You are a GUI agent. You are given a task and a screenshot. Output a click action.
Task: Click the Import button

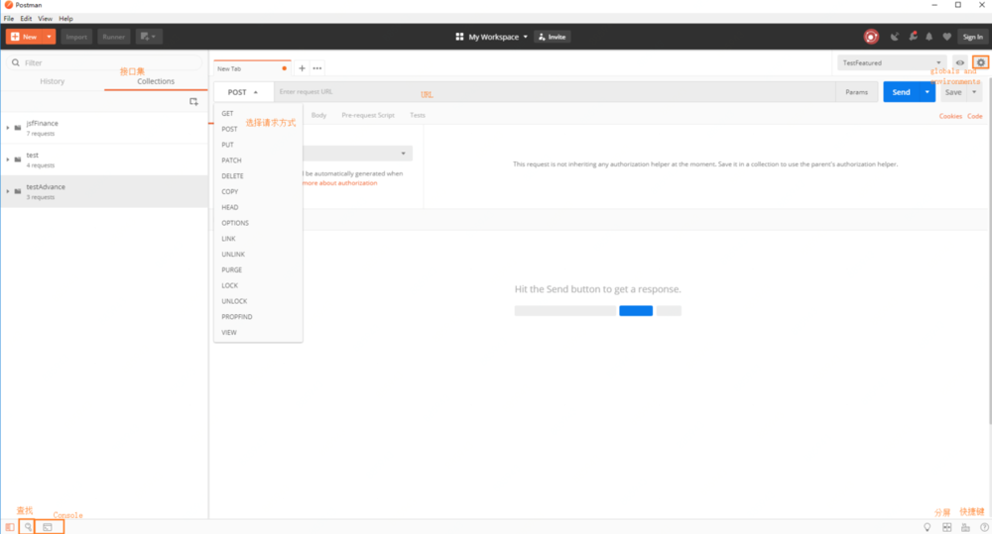coord(76,37)
